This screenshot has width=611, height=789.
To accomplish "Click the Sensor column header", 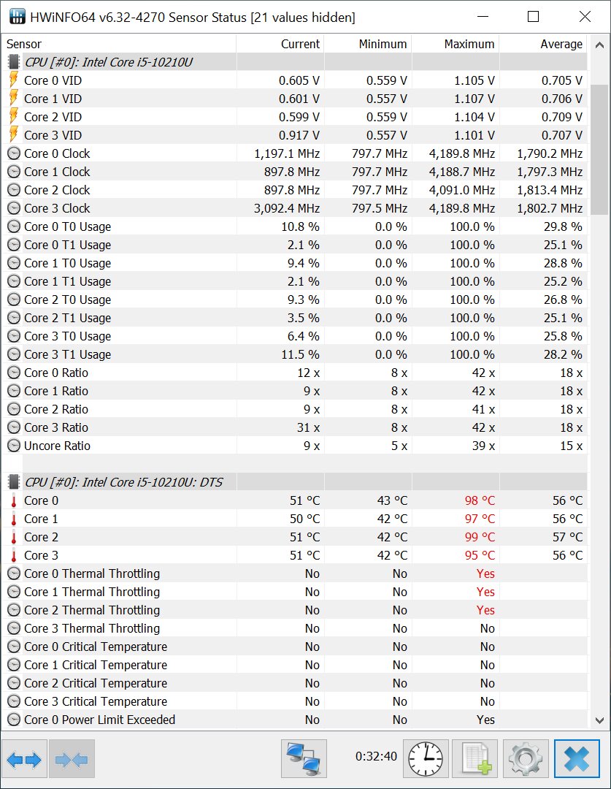I will (119, 44).
